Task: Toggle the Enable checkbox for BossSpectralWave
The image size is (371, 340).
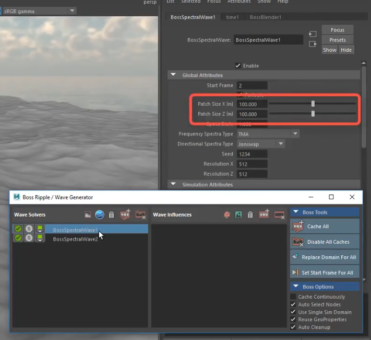Action: point(238,65)
